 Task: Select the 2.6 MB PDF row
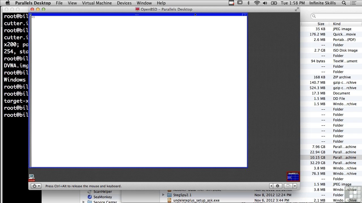(x=331, y=40)
